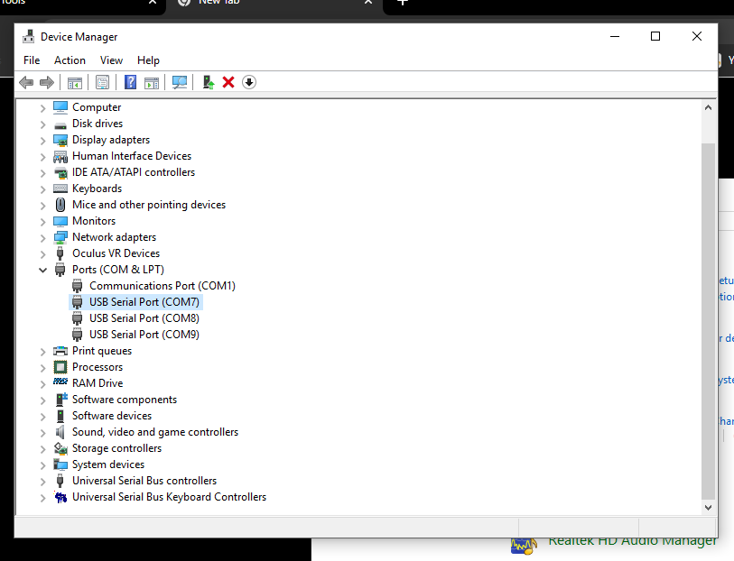
Task: Open a new browser tab with plus button
Action: [x=403, y=3]
